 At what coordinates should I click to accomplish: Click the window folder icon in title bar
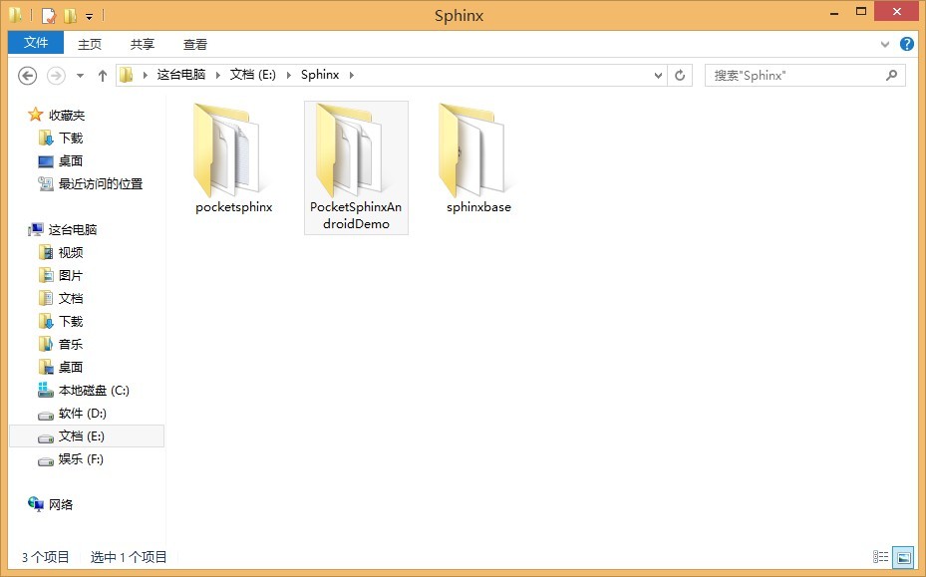click(x=16, y=15)
